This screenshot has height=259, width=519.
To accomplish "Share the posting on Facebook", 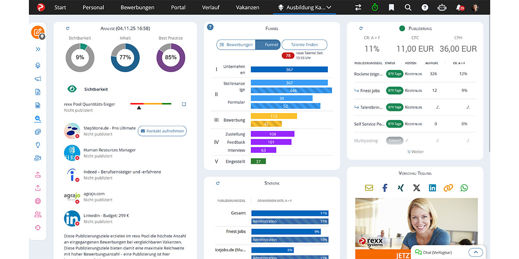I will 384,188.
